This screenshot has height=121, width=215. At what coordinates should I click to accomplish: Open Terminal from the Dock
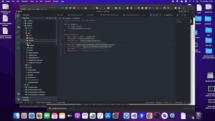tap(157, 116)
